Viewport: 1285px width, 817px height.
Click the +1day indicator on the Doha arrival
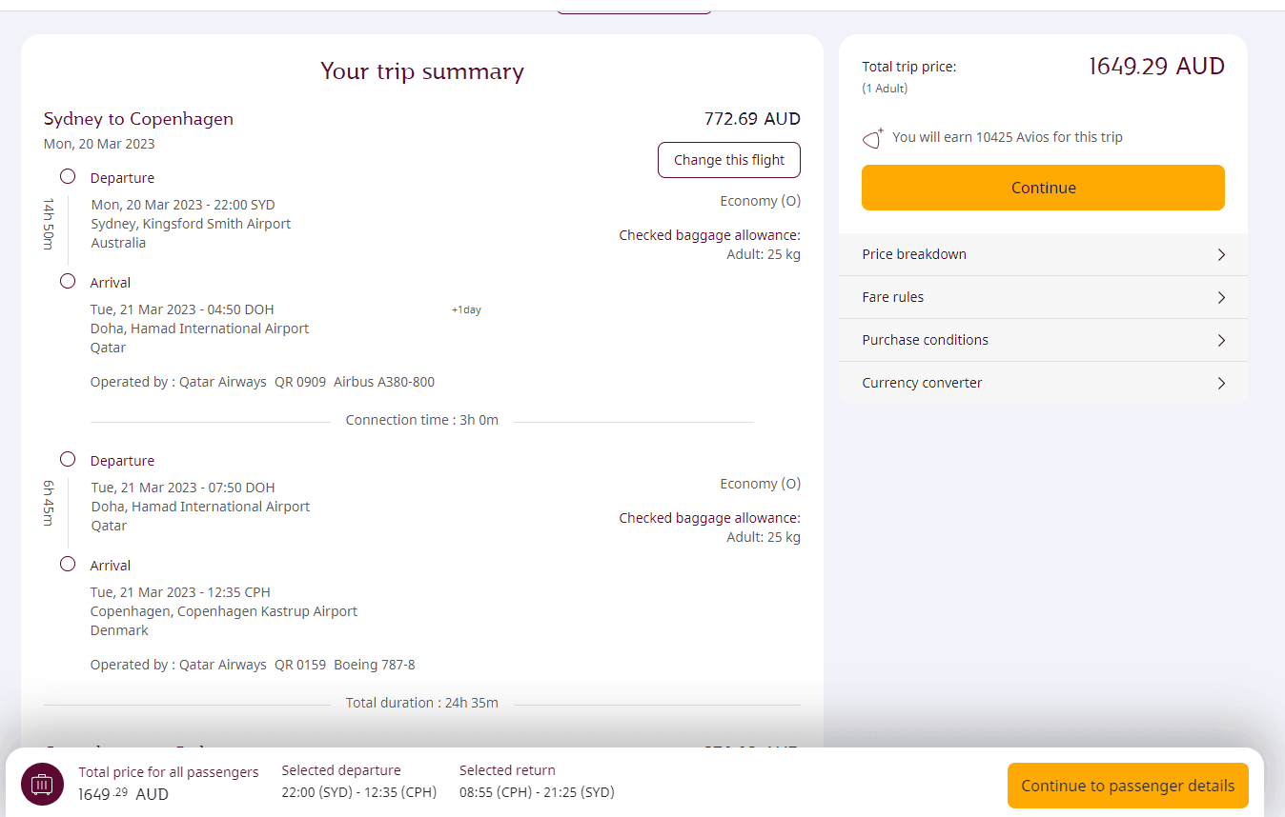click(x=466, y=310)
